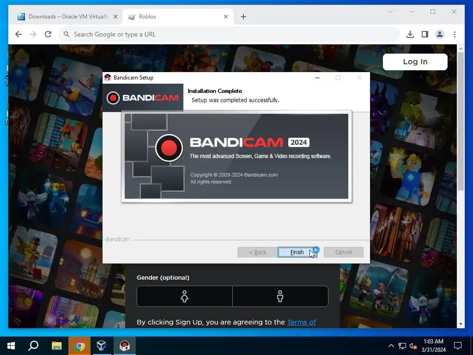Click the disabled Back button in setup
This screenshot has height=355, width=473.
257,252
